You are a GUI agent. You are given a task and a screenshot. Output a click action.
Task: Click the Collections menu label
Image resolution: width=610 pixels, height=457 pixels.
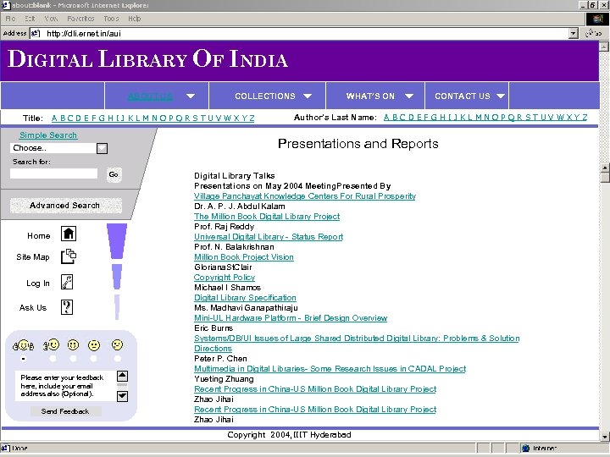[x=265, y=96]
